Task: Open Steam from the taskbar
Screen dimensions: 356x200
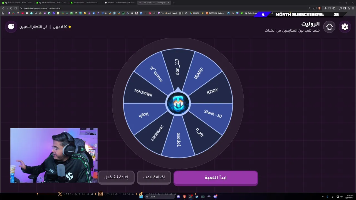Action: (x=197, y=197)
